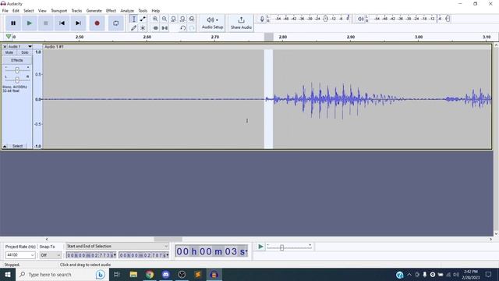Click the track Select button

17,146
